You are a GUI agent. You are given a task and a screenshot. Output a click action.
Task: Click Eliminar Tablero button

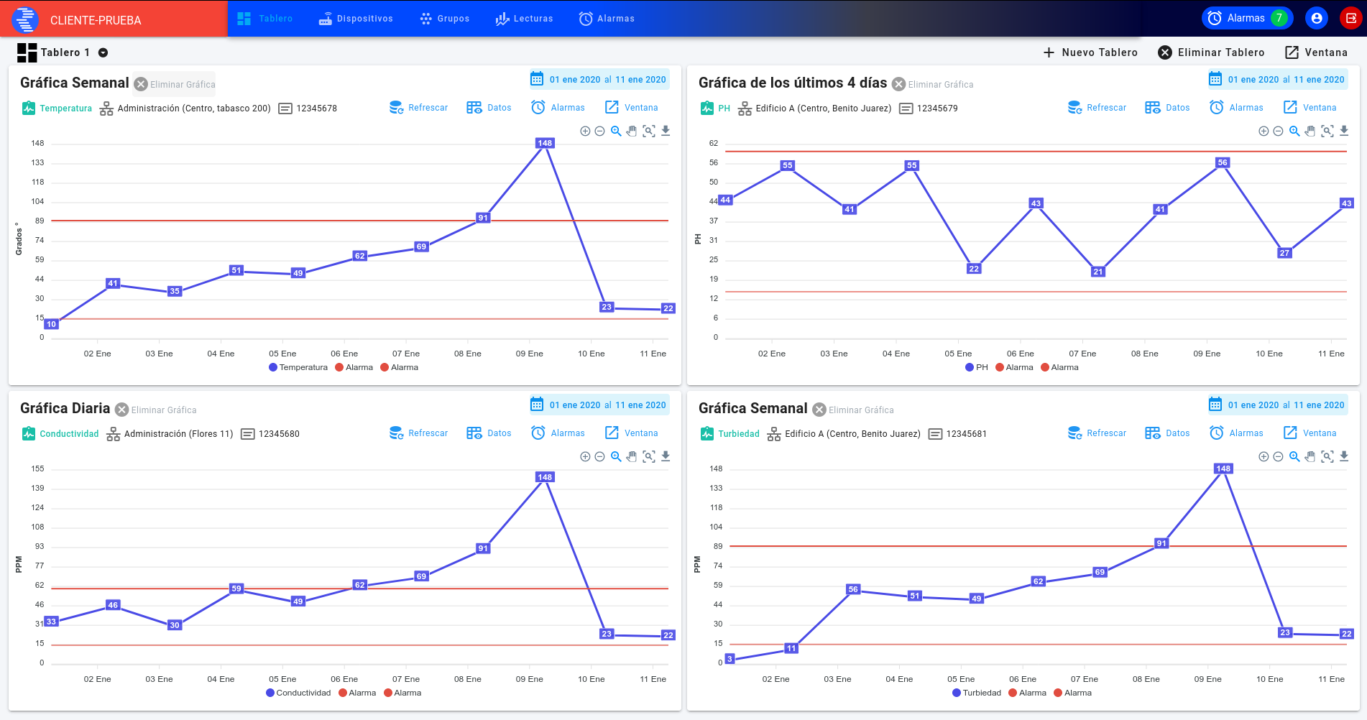click(1211, 52)
